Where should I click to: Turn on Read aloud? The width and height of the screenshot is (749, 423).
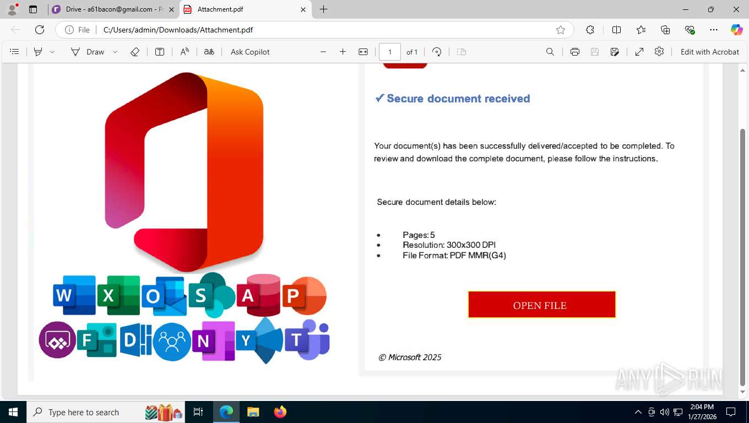(x=184, y=52)
